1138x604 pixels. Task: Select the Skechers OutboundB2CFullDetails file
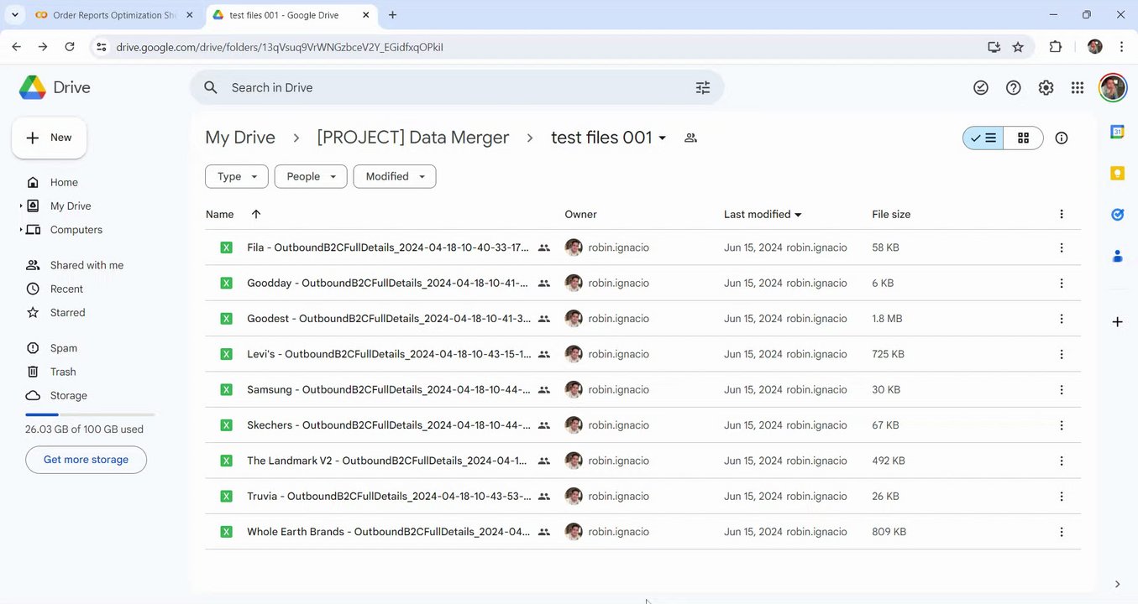pos(642,425)
